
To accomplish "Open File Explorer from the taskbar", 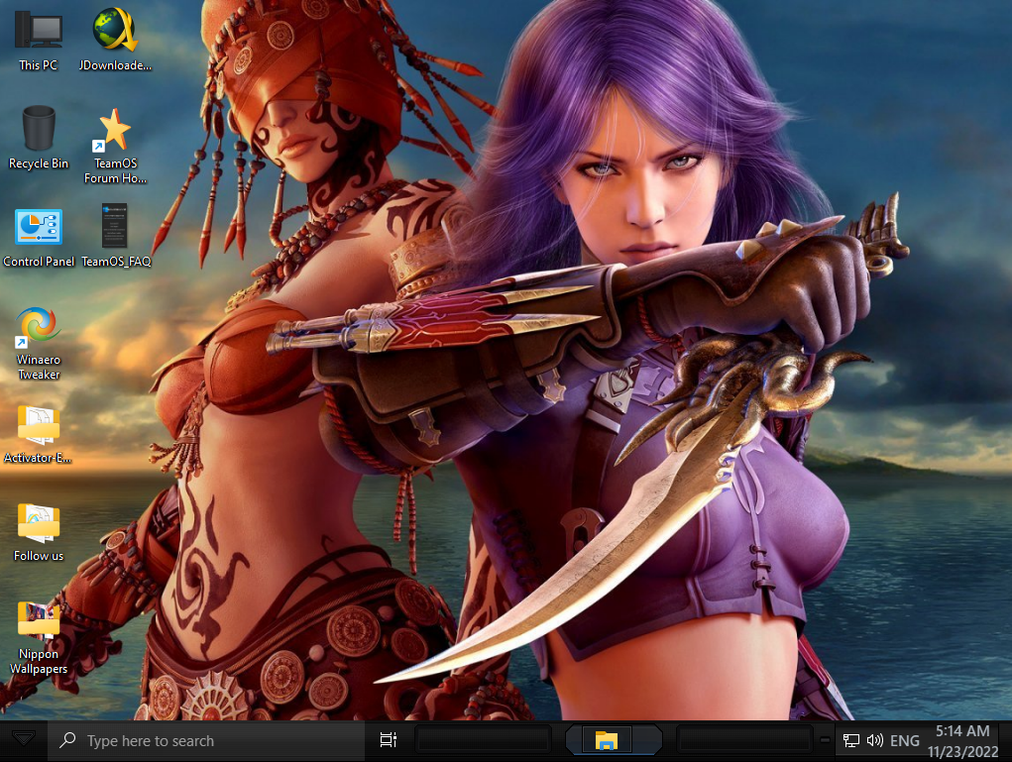I will 607,739.
